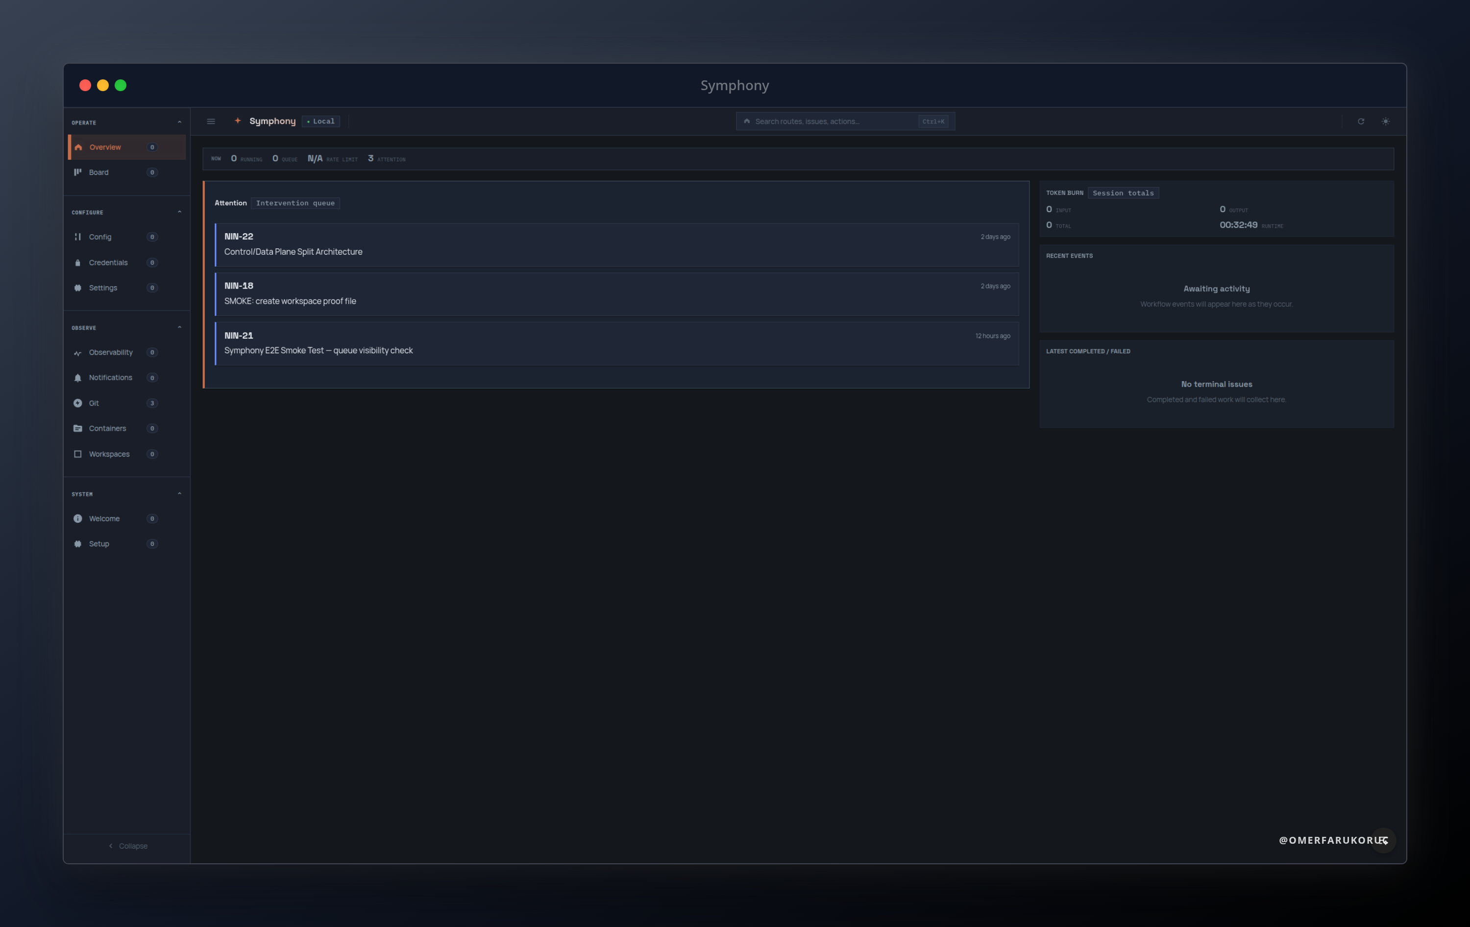
Task: Click the Containers folder icon
Action: click(77, 428)
